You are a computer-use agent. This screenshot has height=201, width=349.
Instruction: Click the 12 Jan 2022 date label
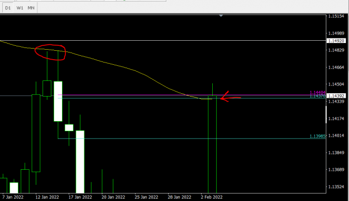coord(47,197)
